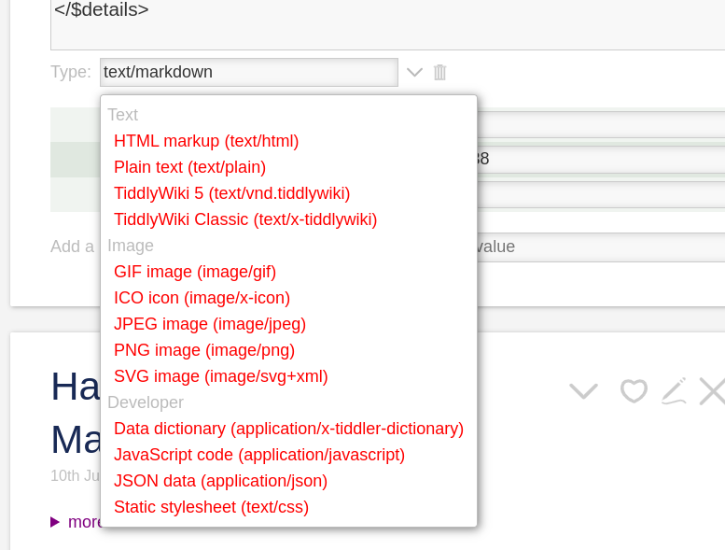The image size is (725, 550).
Task: Pick JPEG image (image/jpeg) type
Action: tap(210, 324)
